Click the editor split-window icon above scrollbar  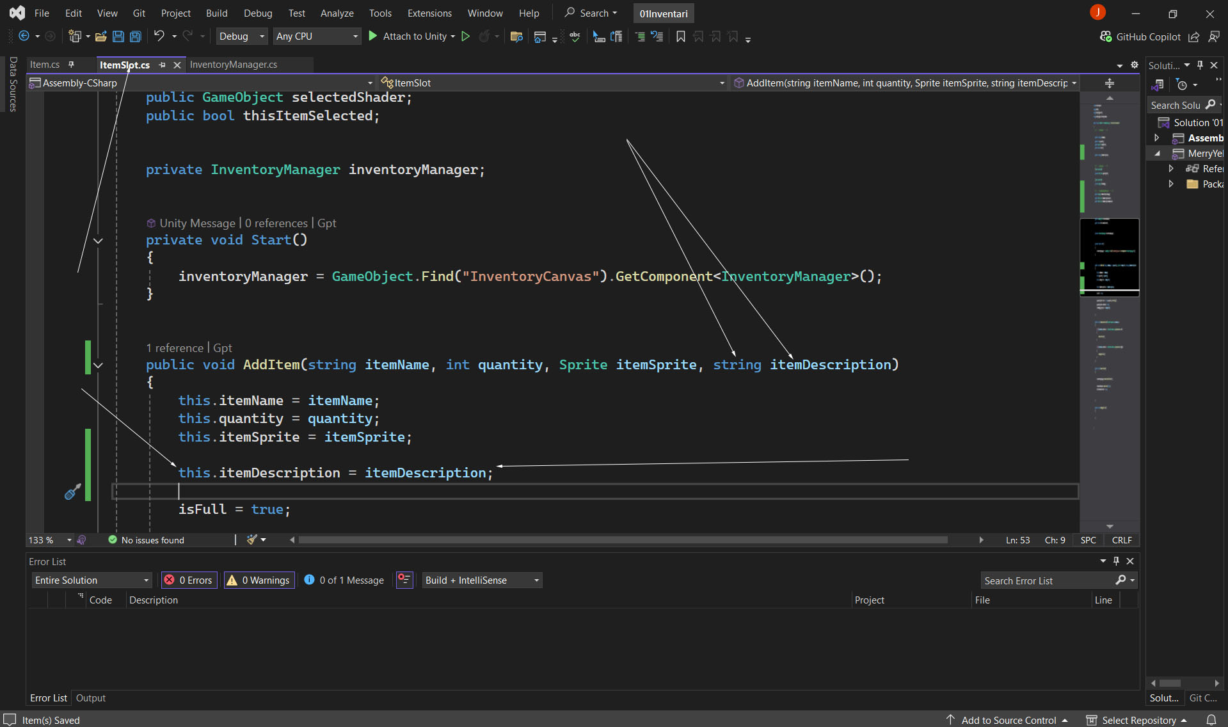tap(1110, 83)
